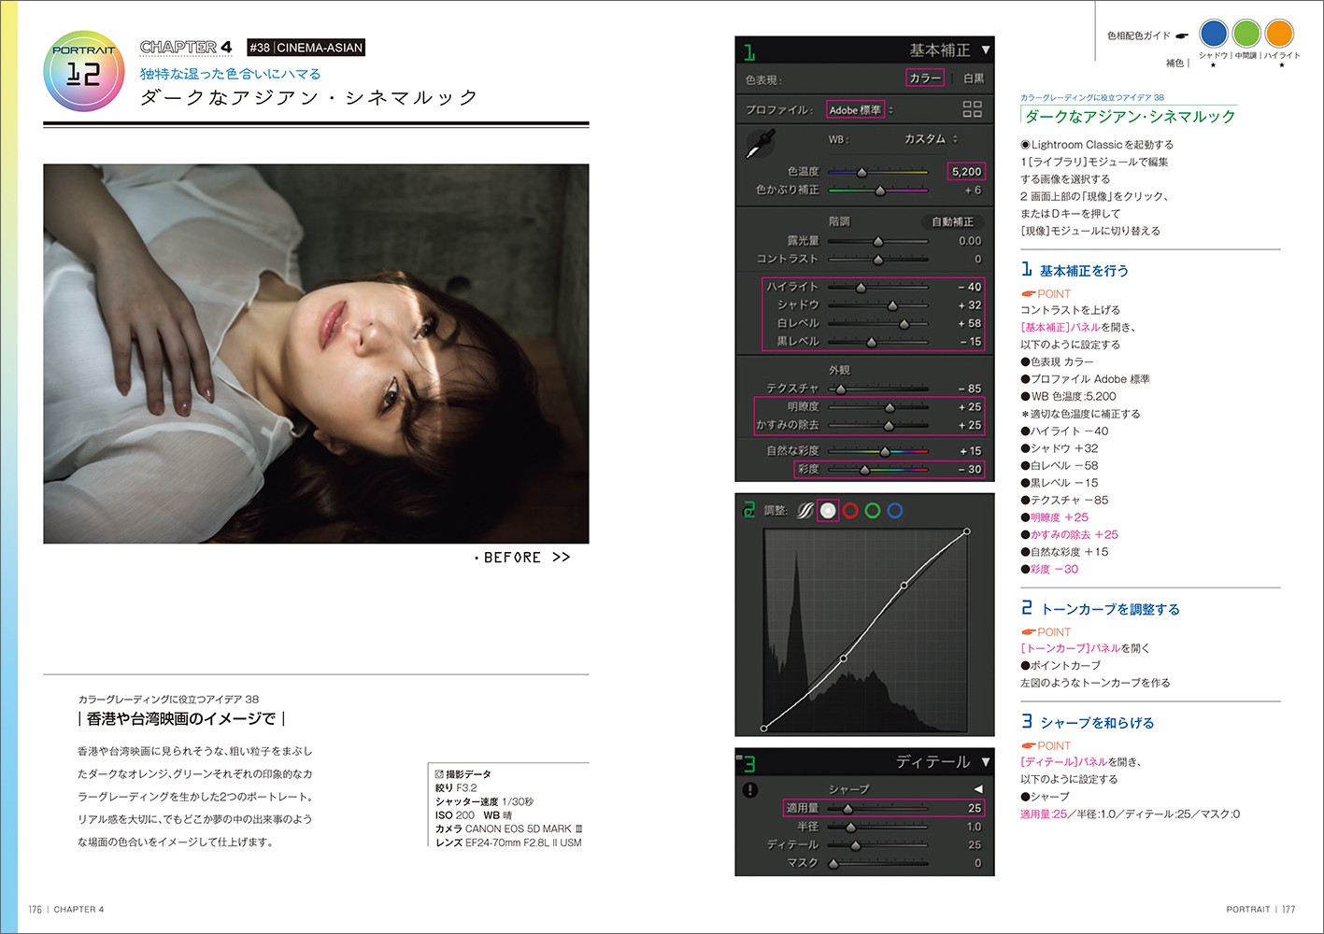Toggle the シャープ section disclosure triangle
The height and width of the screenshot is (934, 1324).
[978, 789]
